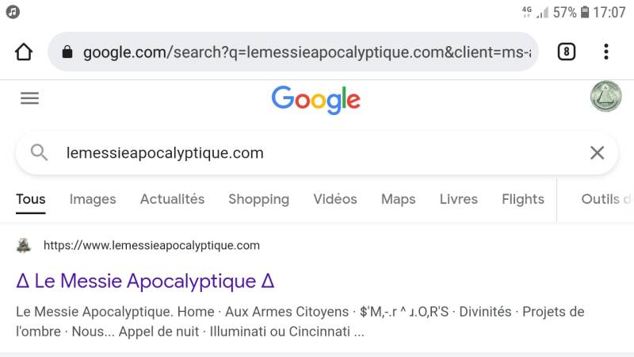Open the tab switcher showing 8 tabs
This screenshot has width=634, height=357.
point(566,52)
